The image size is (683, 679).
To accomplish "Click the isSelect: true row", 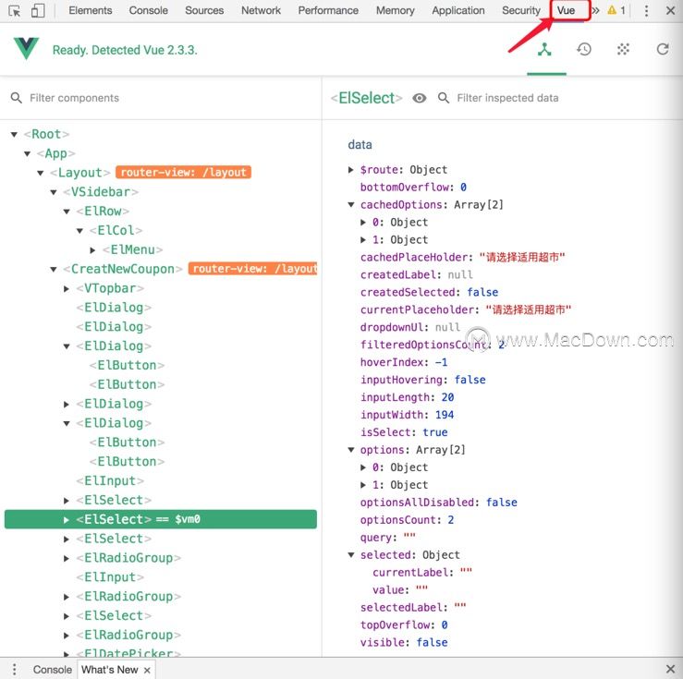I will click(404, 432).
